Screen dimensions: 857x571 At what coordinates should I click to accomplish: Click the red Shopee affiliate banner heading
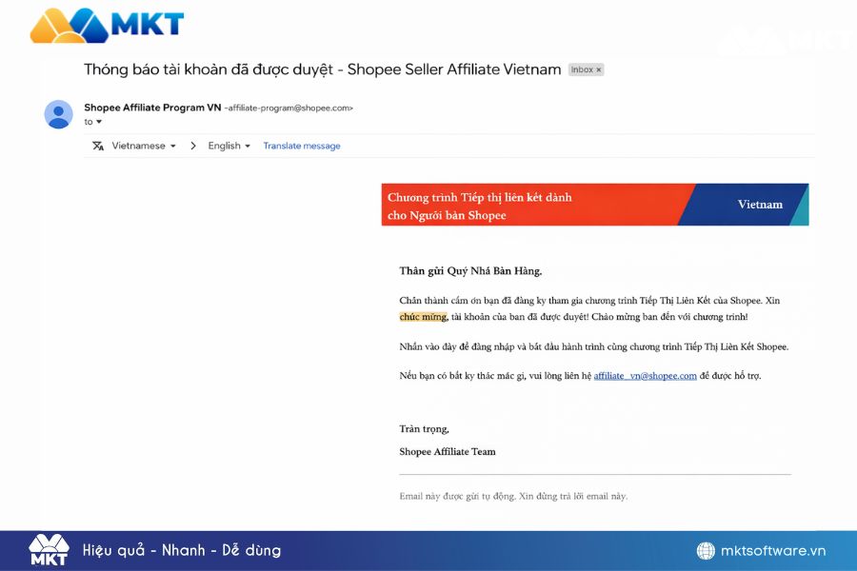(x=480, y=206)
